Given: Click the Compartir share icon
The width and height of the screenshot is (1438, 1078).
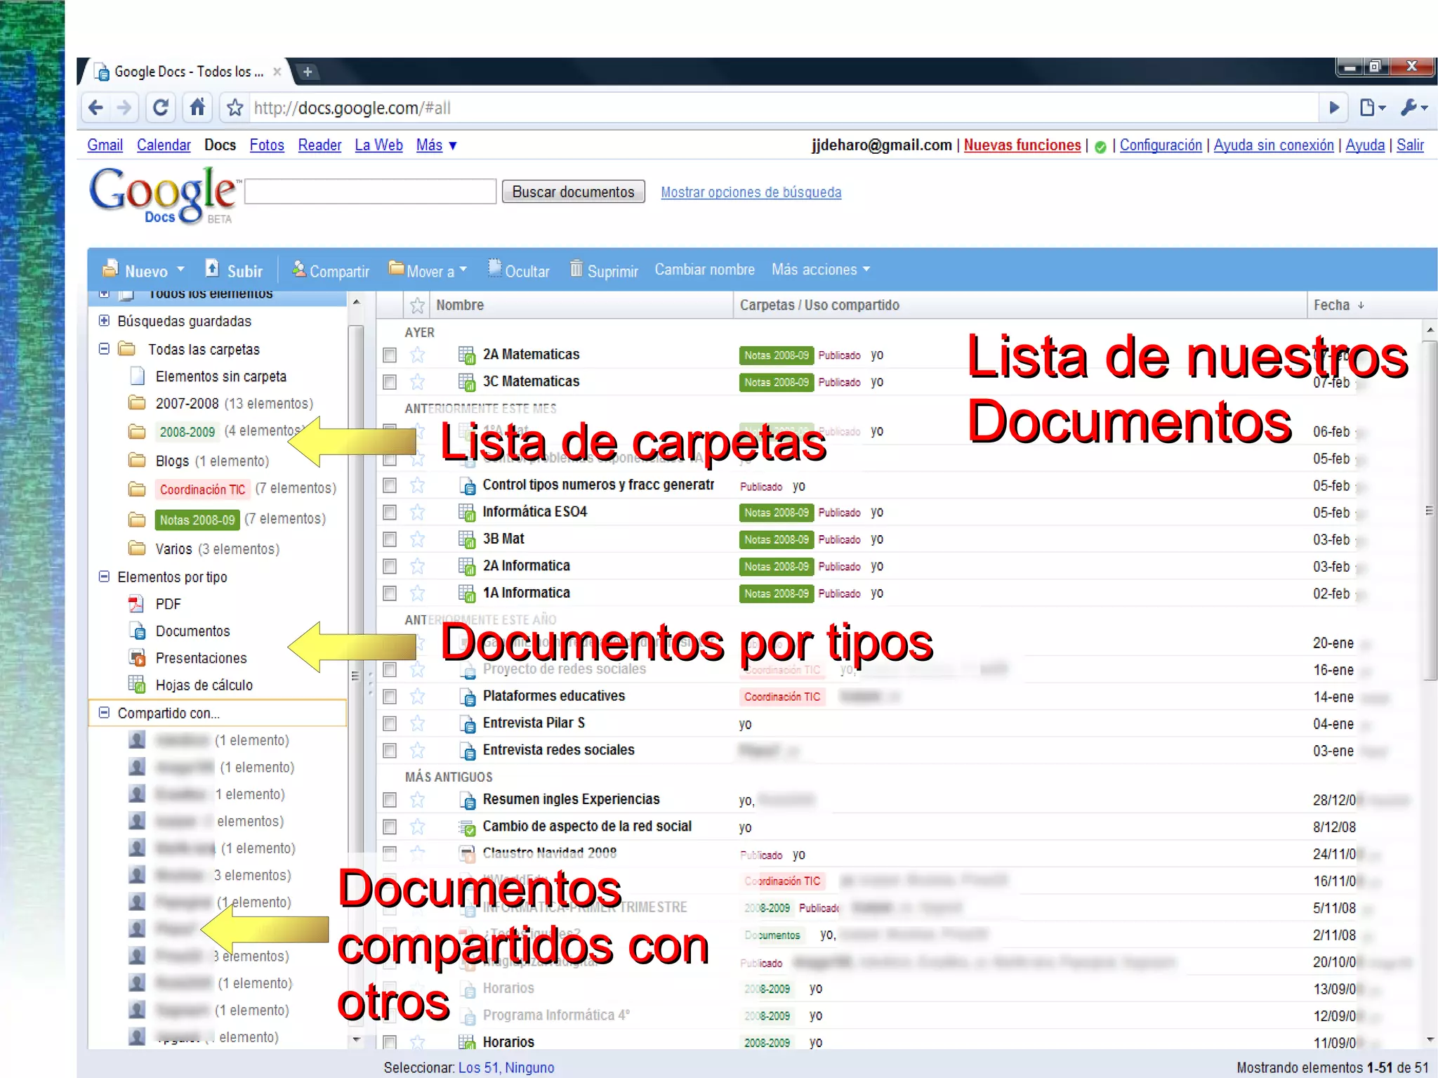Looking at the screenshot, I should [299, 268].
